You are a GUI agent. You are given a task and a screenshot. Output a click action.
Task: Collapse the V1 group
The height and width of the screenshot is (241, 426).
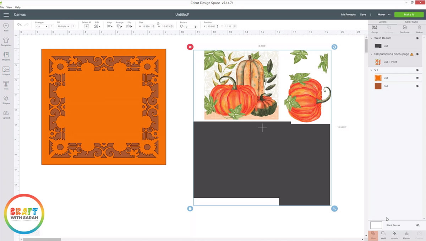pos(371,70)
